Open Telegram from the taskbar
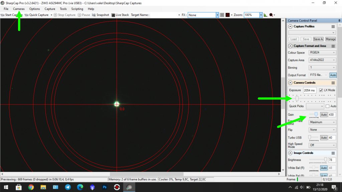The image size is (342, 192). [x=68, y=187]
